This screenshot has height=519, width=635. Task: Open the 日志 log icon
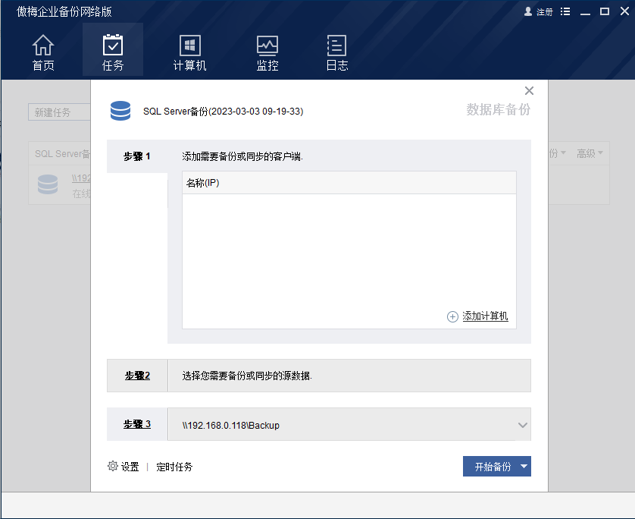(x=337, y=46)
